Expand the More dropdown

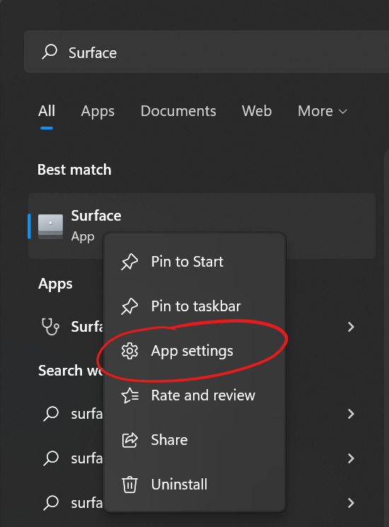(322, 111)
